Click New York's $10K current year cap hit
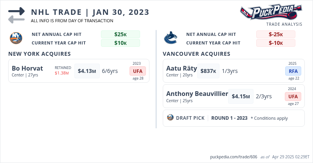The image size is (313, 163). 120,43
